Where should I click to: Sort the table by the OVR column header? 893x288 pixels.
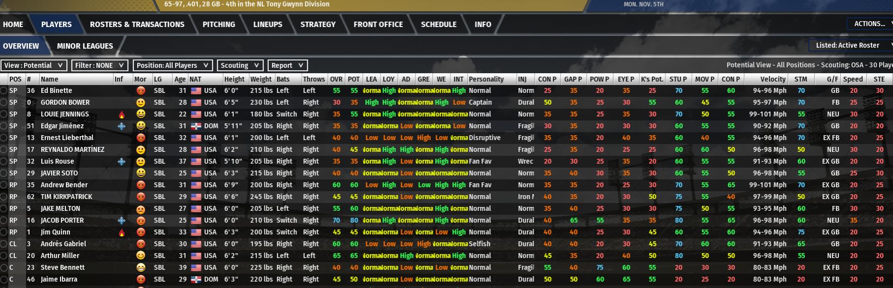336,79
